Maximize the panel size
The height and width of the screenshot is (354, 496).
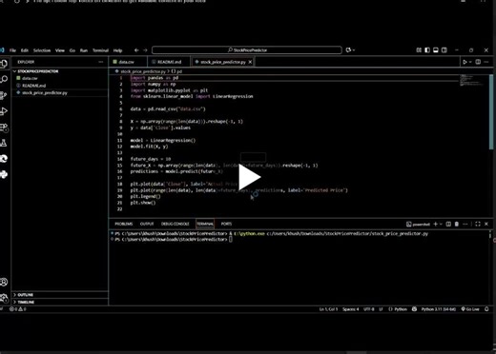[478, 225]
